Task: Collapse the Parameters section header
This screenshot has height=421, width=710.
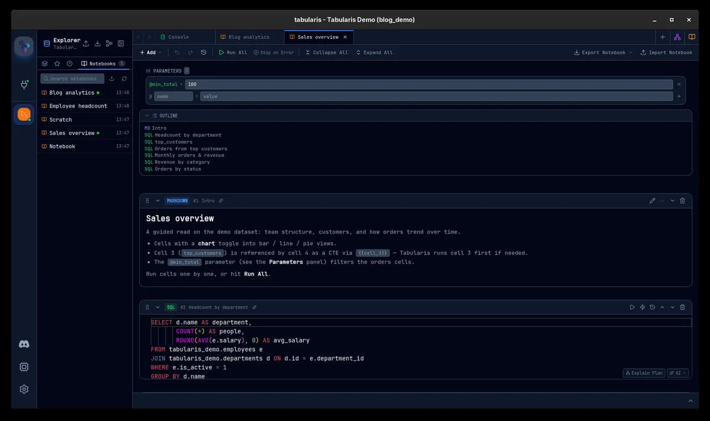Action: (167, 71)
